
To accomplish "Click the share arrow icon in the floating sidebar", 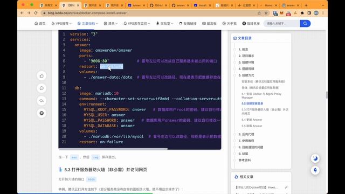I will pyautogui.click(x=42, y=101).
